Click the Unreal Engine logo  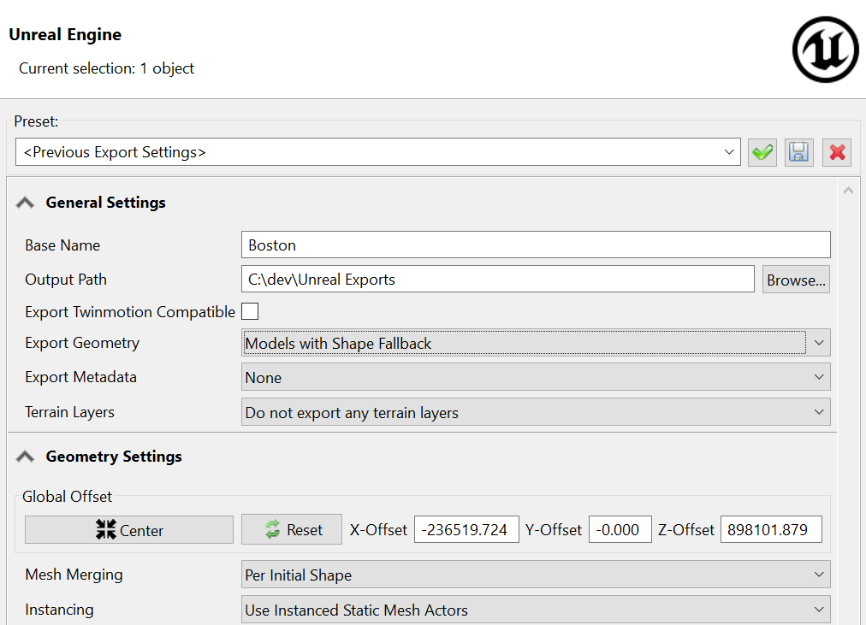(825, 50)
